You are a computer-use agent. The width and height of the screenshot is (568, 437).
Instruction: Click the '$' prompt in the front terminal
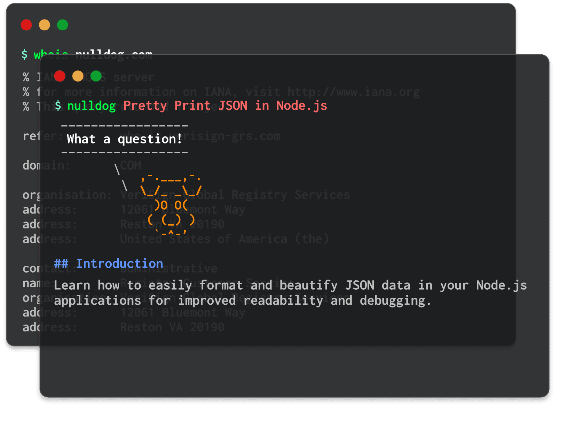pyautogui.click(x=58, y=106)
